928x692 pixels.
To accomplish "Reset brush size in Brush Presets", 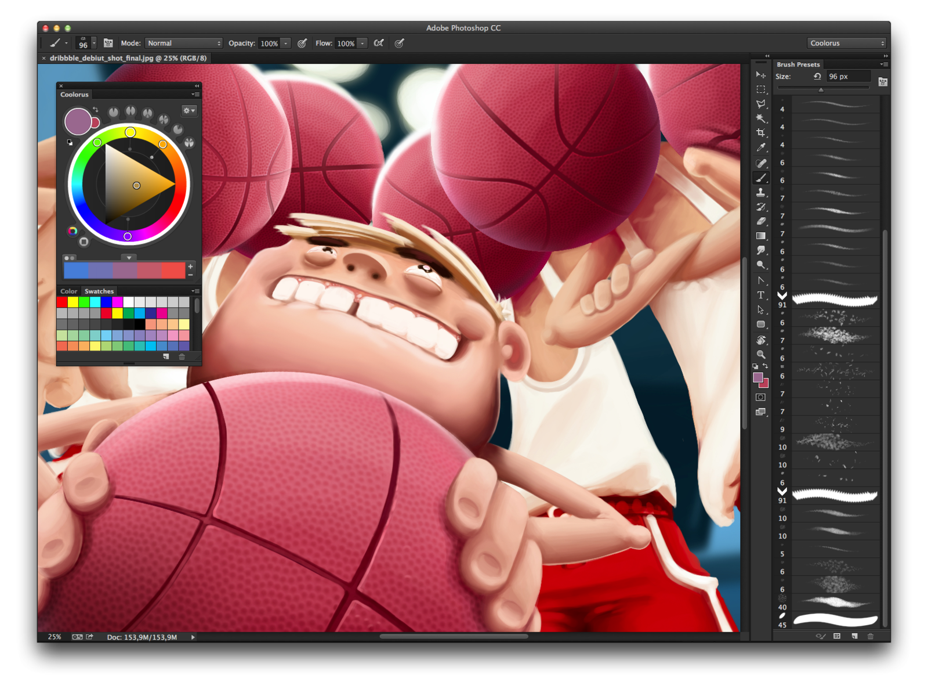I will pyautogui.click(x=817, y=76).
